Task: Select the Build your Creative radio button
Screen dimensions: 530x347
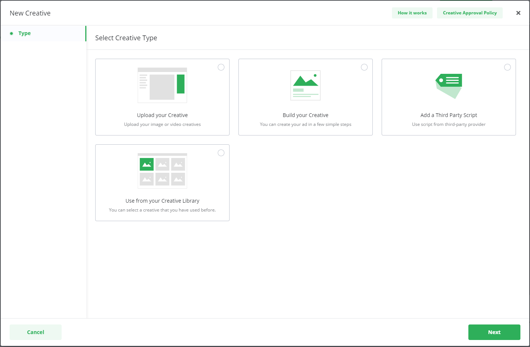Action: point(364,67)
